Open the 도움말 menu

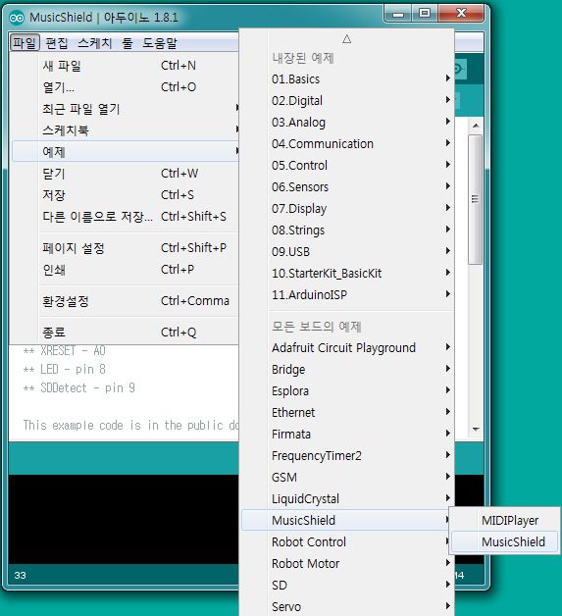click(160, 43)
